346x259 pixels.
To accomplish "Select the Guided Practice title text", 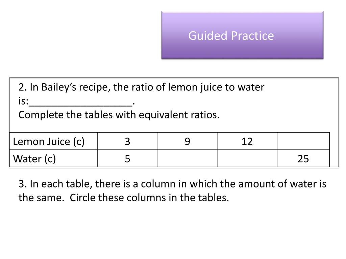I will 231,36.
